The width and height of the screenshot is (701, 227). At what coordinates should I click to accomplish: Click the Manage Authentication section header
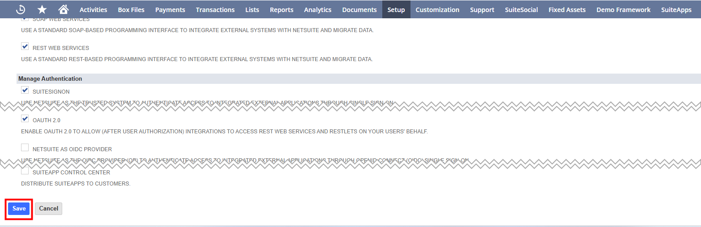pyautogui.click(x=50, y=78)
